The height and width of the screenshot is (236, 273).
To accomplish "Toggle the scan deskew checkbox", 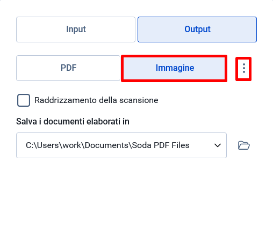I will pyautogui.click(x=24, y=100).
